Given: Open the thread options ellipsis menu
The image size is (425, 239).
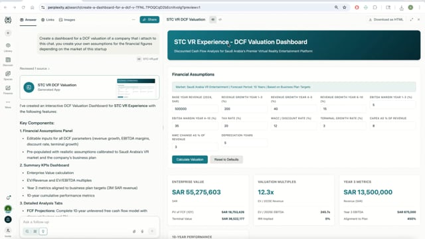Looking at the screenshot, I should (133, 19).
